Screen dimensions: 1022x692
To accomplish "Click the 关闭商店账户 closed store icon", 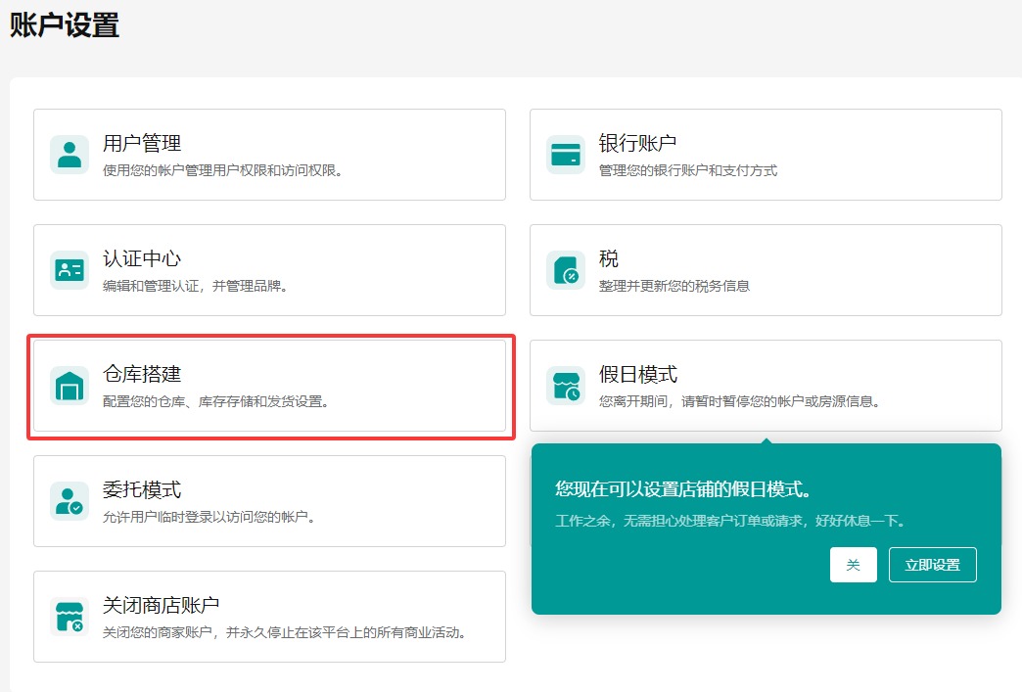I will (x=68, y=617).
